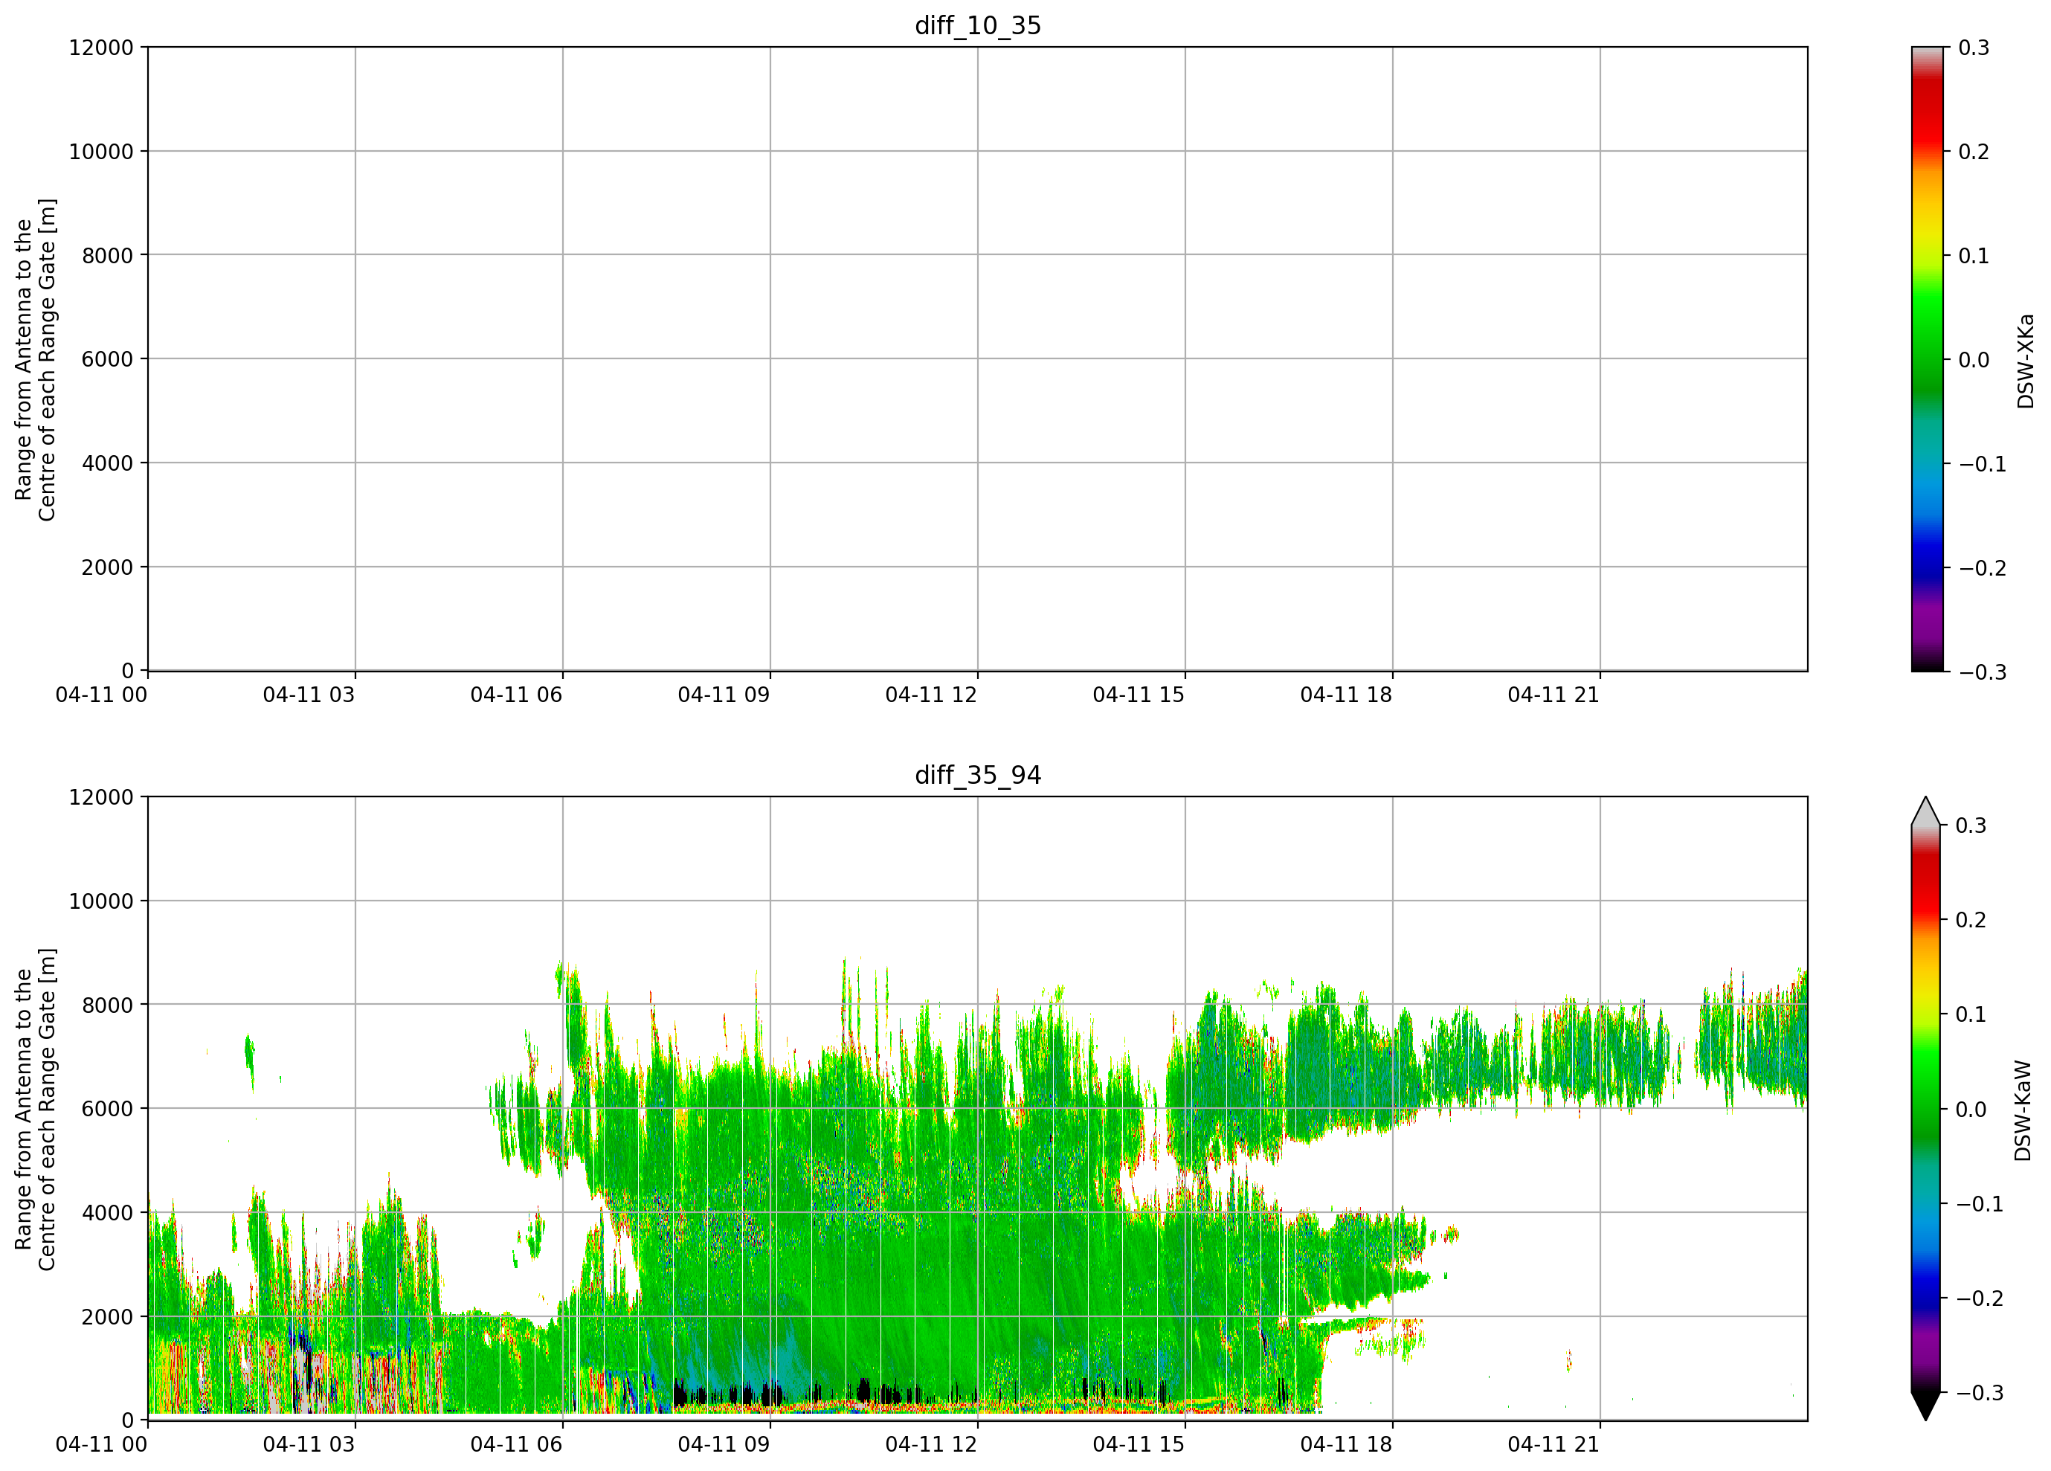
Task: Click the 0.2 tick on DSW-KaW colorbar
Action: click(x=1971, y=919)
